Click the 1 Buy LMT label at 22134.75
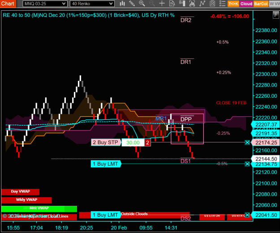Screen dimensions: 280x233 point(106,164)
